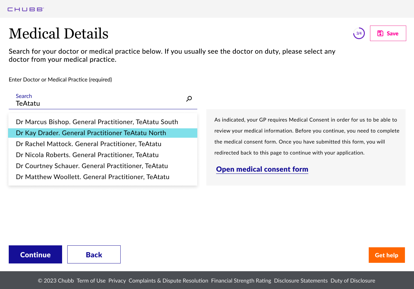This screenshot has width=414, height=289.
Task: Go Back to previous page
Action: coord(94,254)
